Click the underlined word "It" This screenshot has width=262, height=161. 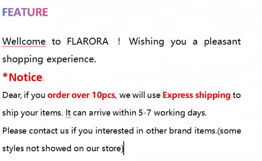click(68, 113)
